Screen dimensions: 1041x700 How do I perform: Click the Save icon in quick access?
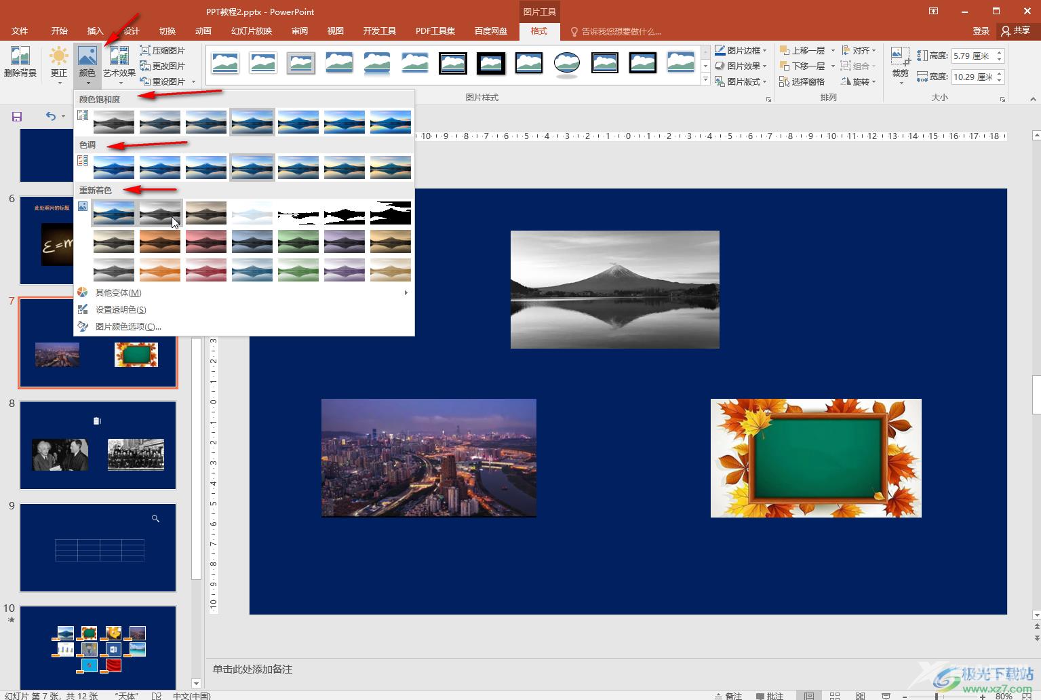pyautogui.click(x=17, y=117)
